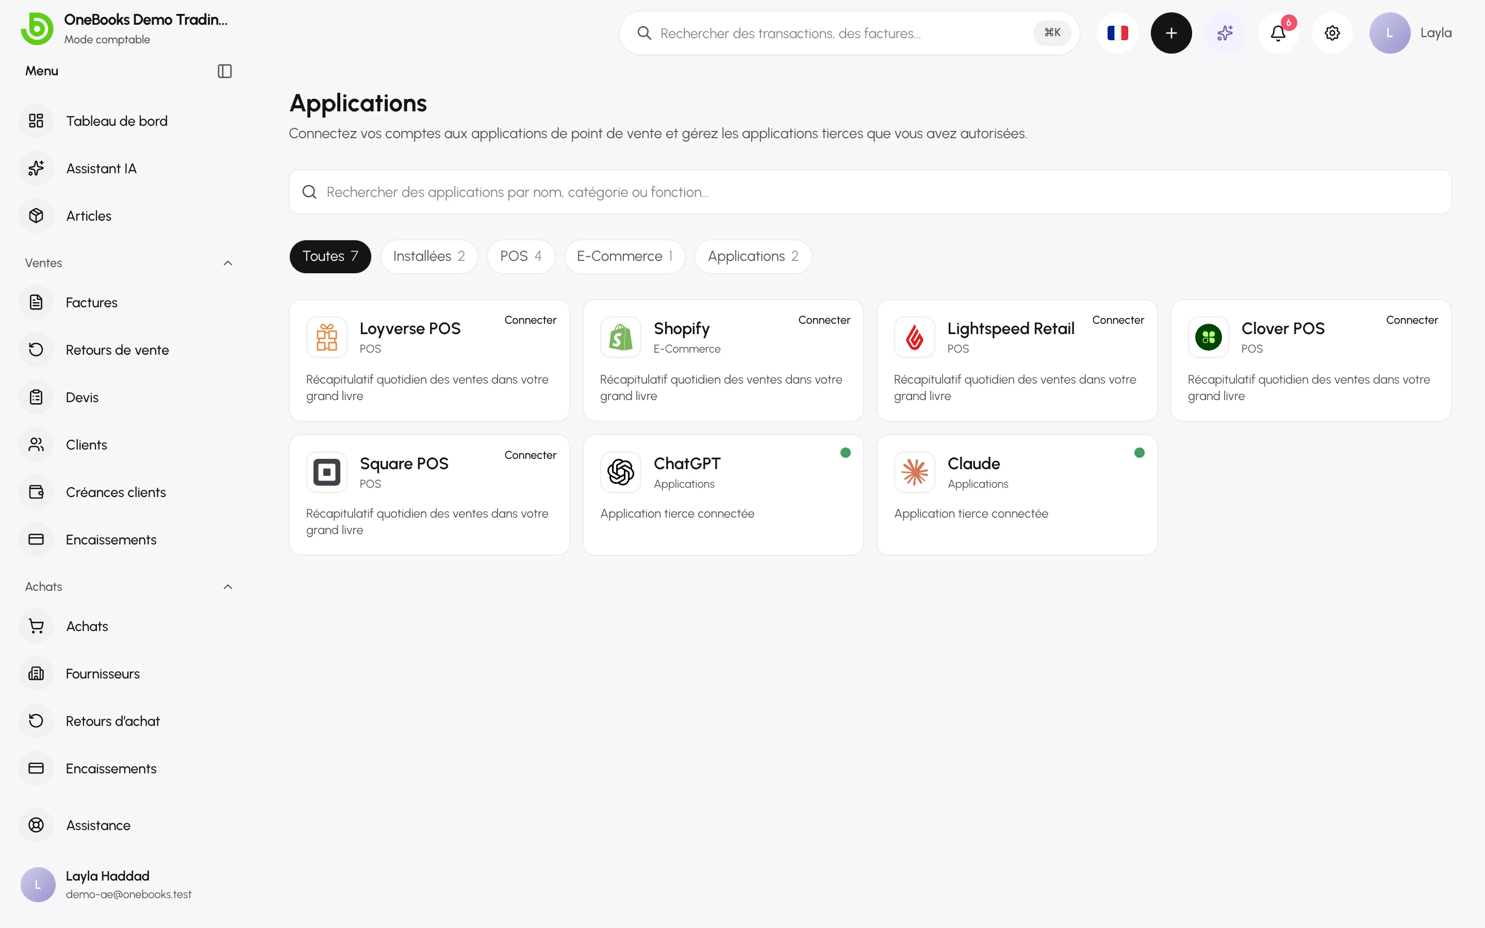Focus the global transactions search field

849,33
